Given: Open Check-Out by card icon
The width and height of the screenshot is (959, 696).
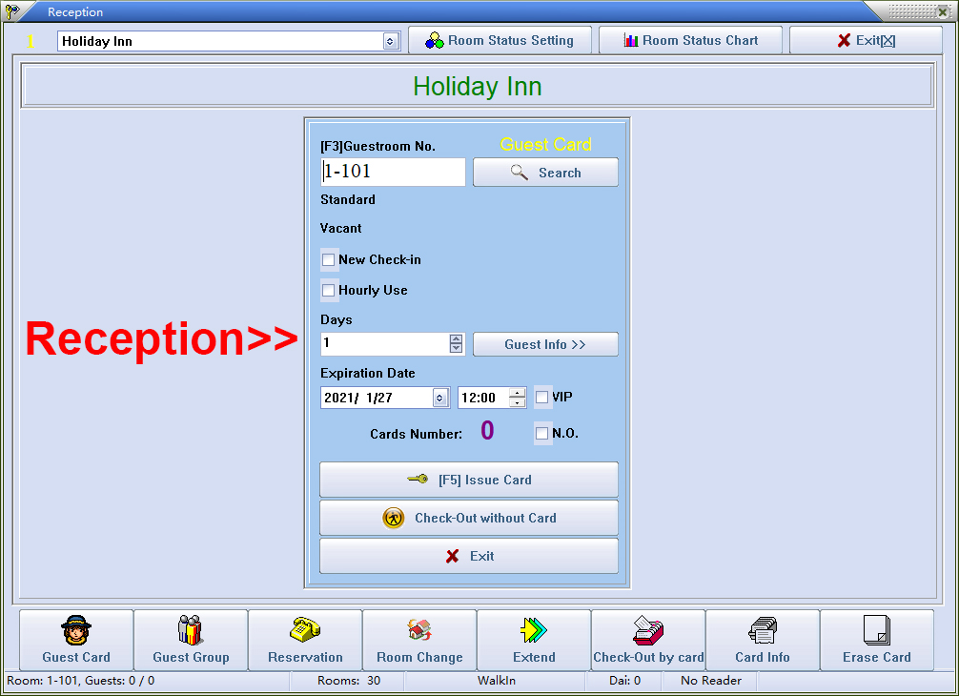Looking at the screenshot, I should click(648, 631).
